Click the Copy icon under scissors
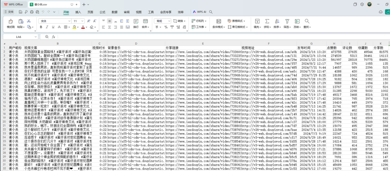Viewport: 390px width, 171px height. tap(29, 27)
